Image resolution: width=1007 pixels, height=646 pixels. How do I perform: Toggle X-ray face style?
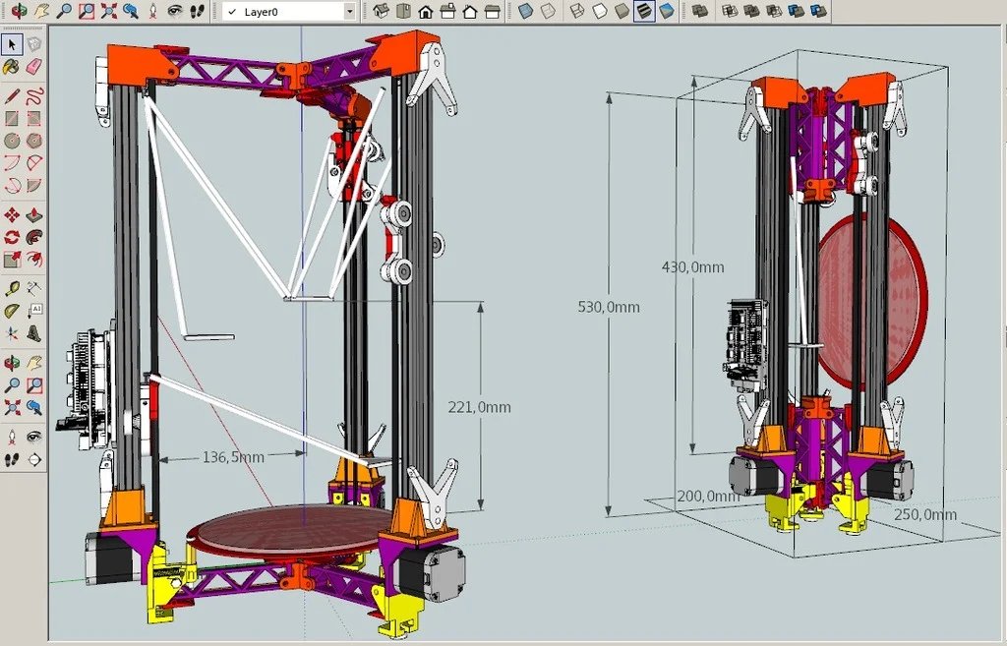point(525,11)
